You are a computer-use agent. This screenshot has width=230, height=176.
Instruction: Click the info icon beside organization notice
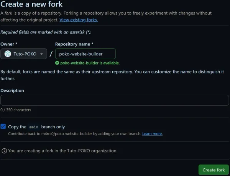[x=4, y=151]
